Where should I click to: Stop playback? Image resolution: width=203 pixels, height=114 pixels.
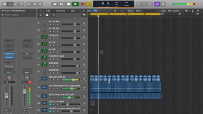coord(69,4)
